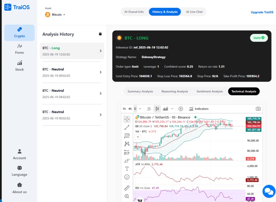Click the 101,877.88 lower band price label
This screenshot has height=202, width=276.
(253, 130)
